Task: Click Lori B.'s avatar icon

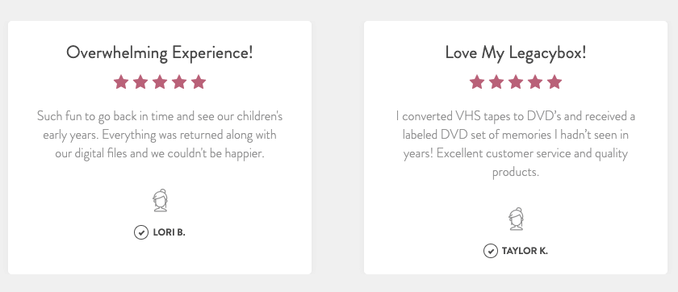Action: [160, 200]
